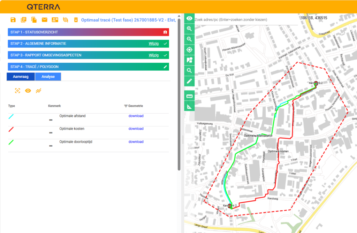This screenshot has height=233, width=357.
Task: Toggle orange eye visibility under Aanvraag tab
Action: (28, 91)
